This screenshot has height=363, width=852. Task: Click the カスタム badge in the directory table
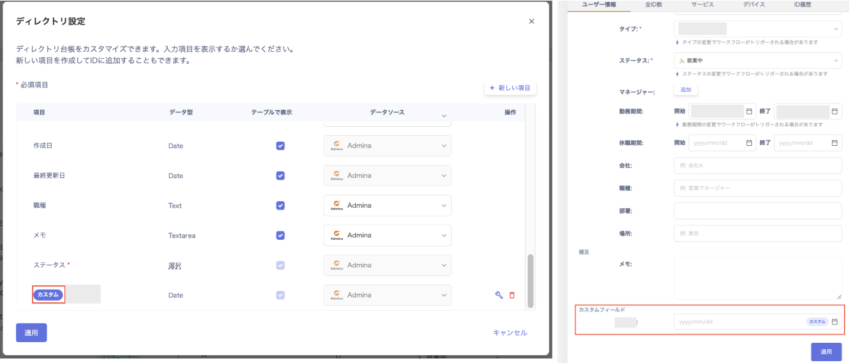point(48,295)
